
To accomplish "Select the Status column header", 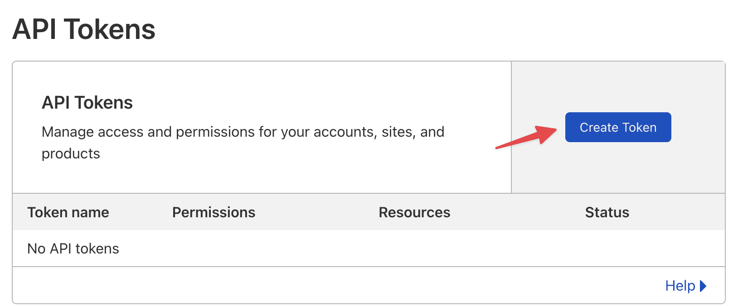I will (607, 212).
